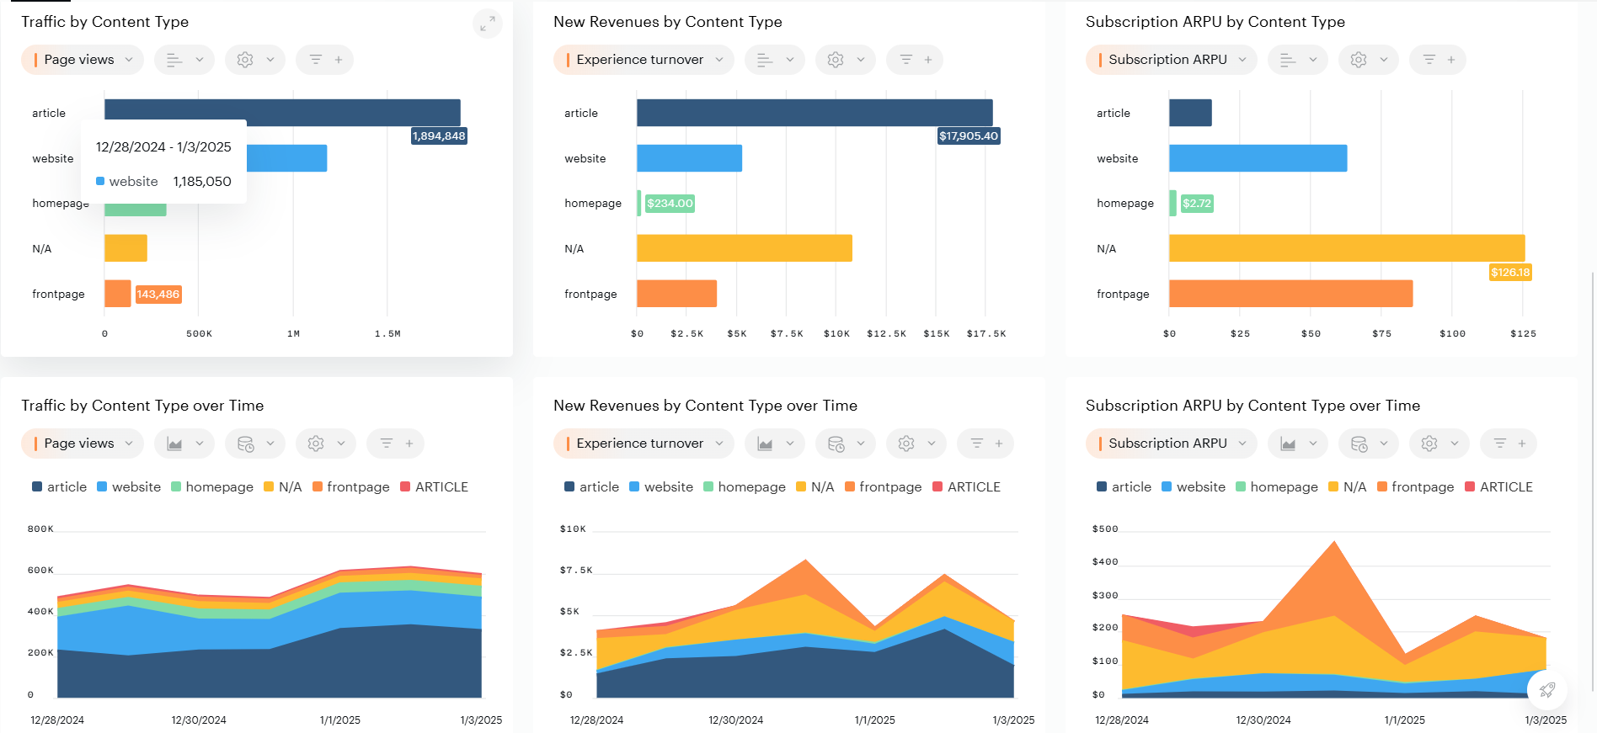The image size is (1597, 733).
Task: Click area chart type icon in Traffic by Content Type over Time
Action: pos(184,444)
